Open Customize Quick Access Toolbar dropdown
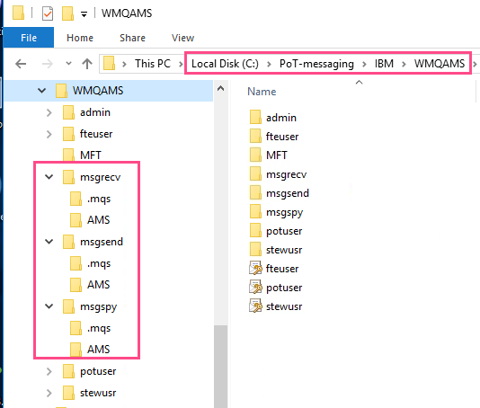480x408 pixels. coord(84,14)
